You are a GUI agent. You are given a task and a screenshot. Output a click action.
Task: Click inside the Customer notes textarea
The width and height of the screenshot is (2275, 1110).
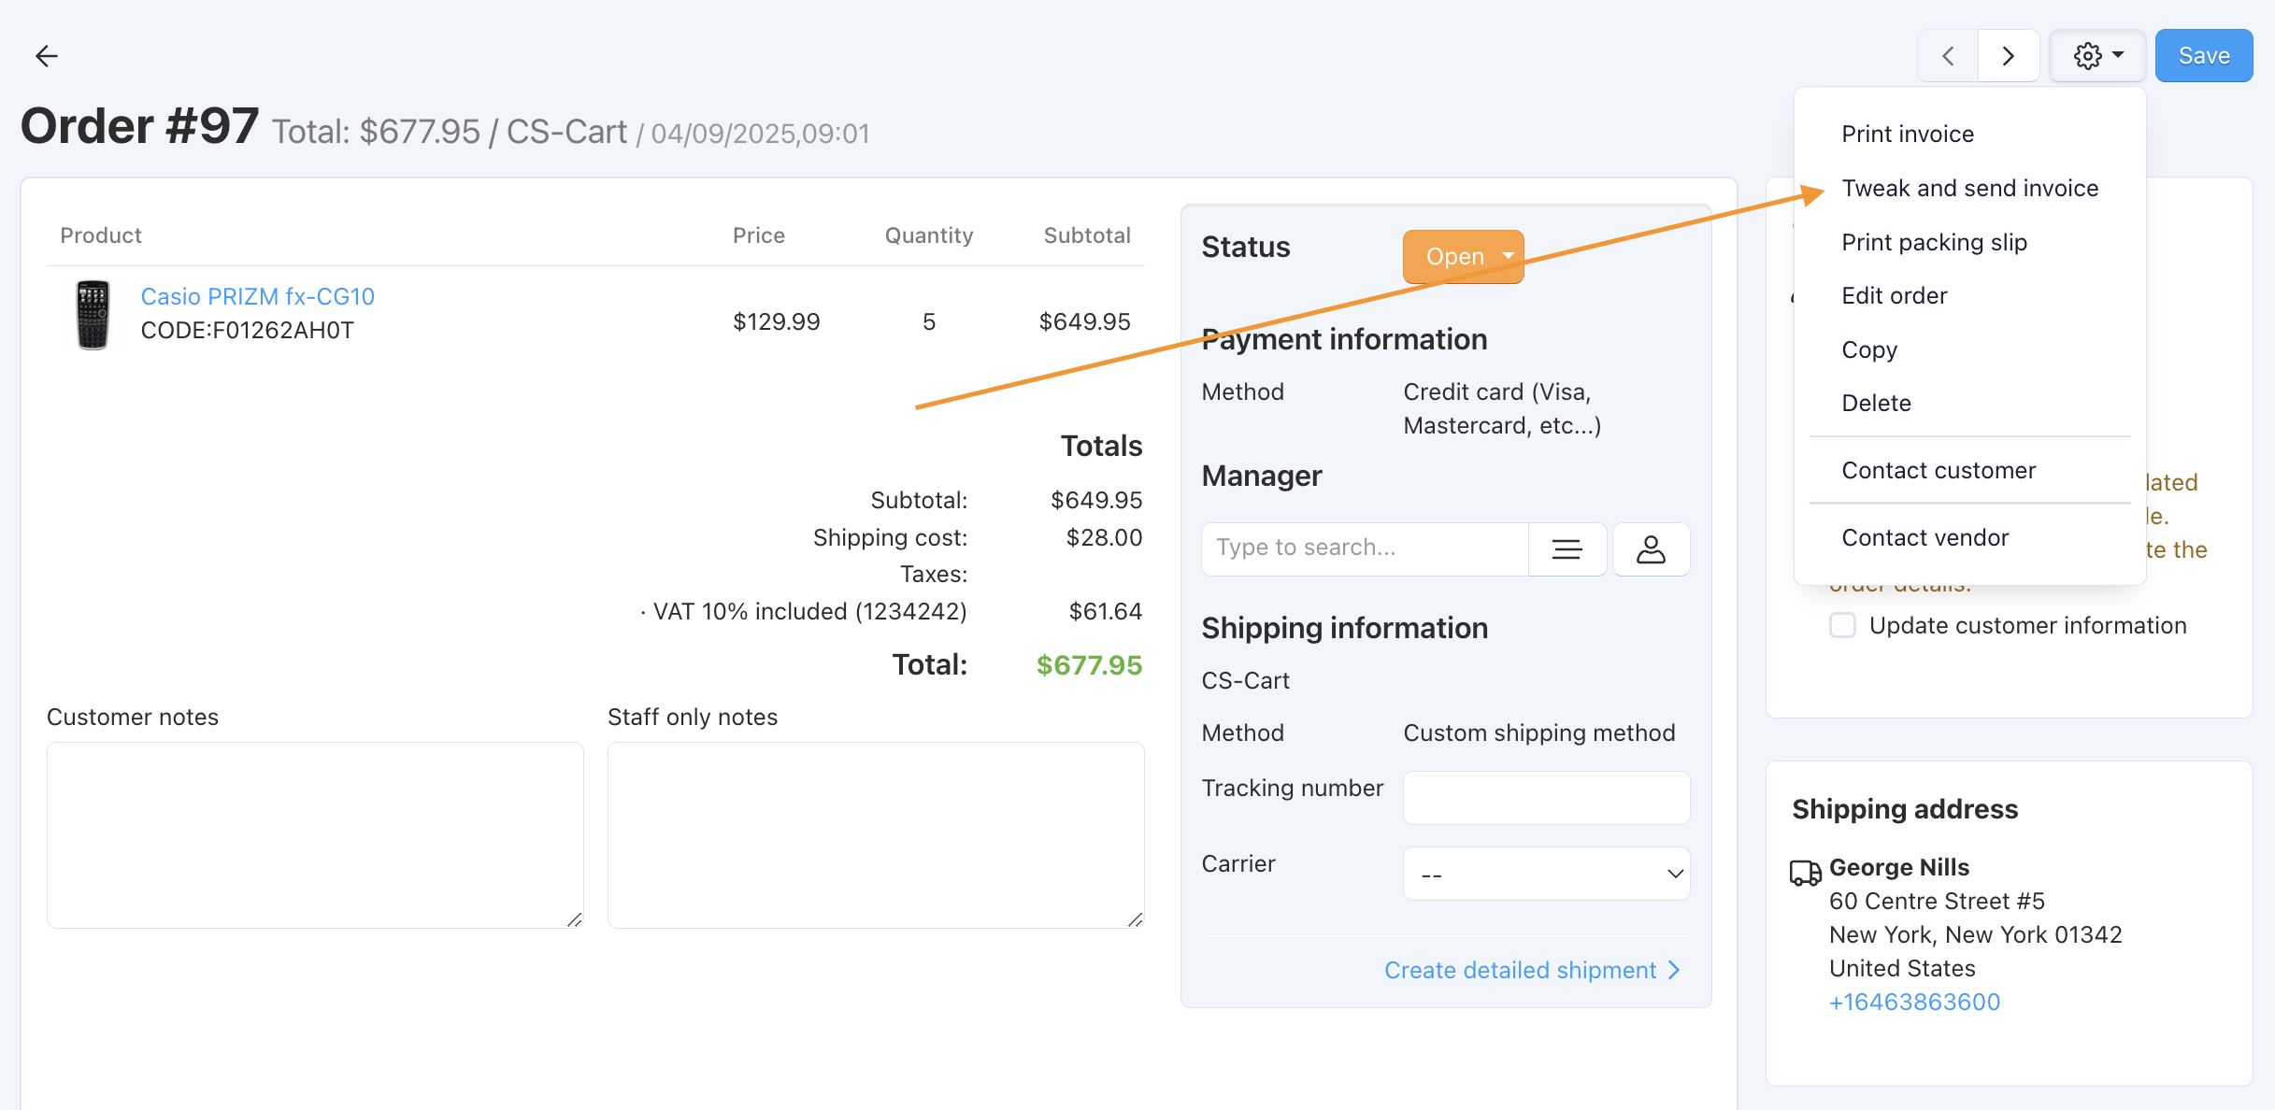pos(315,834)
